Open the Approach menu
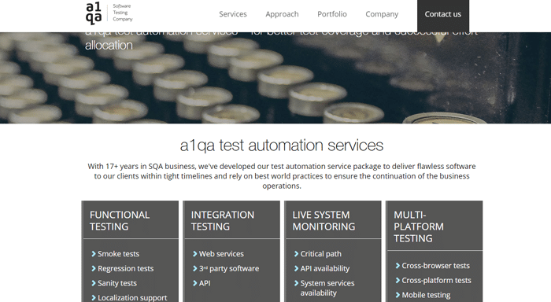This screenshot has width=551, height=302. coord(282,14)
